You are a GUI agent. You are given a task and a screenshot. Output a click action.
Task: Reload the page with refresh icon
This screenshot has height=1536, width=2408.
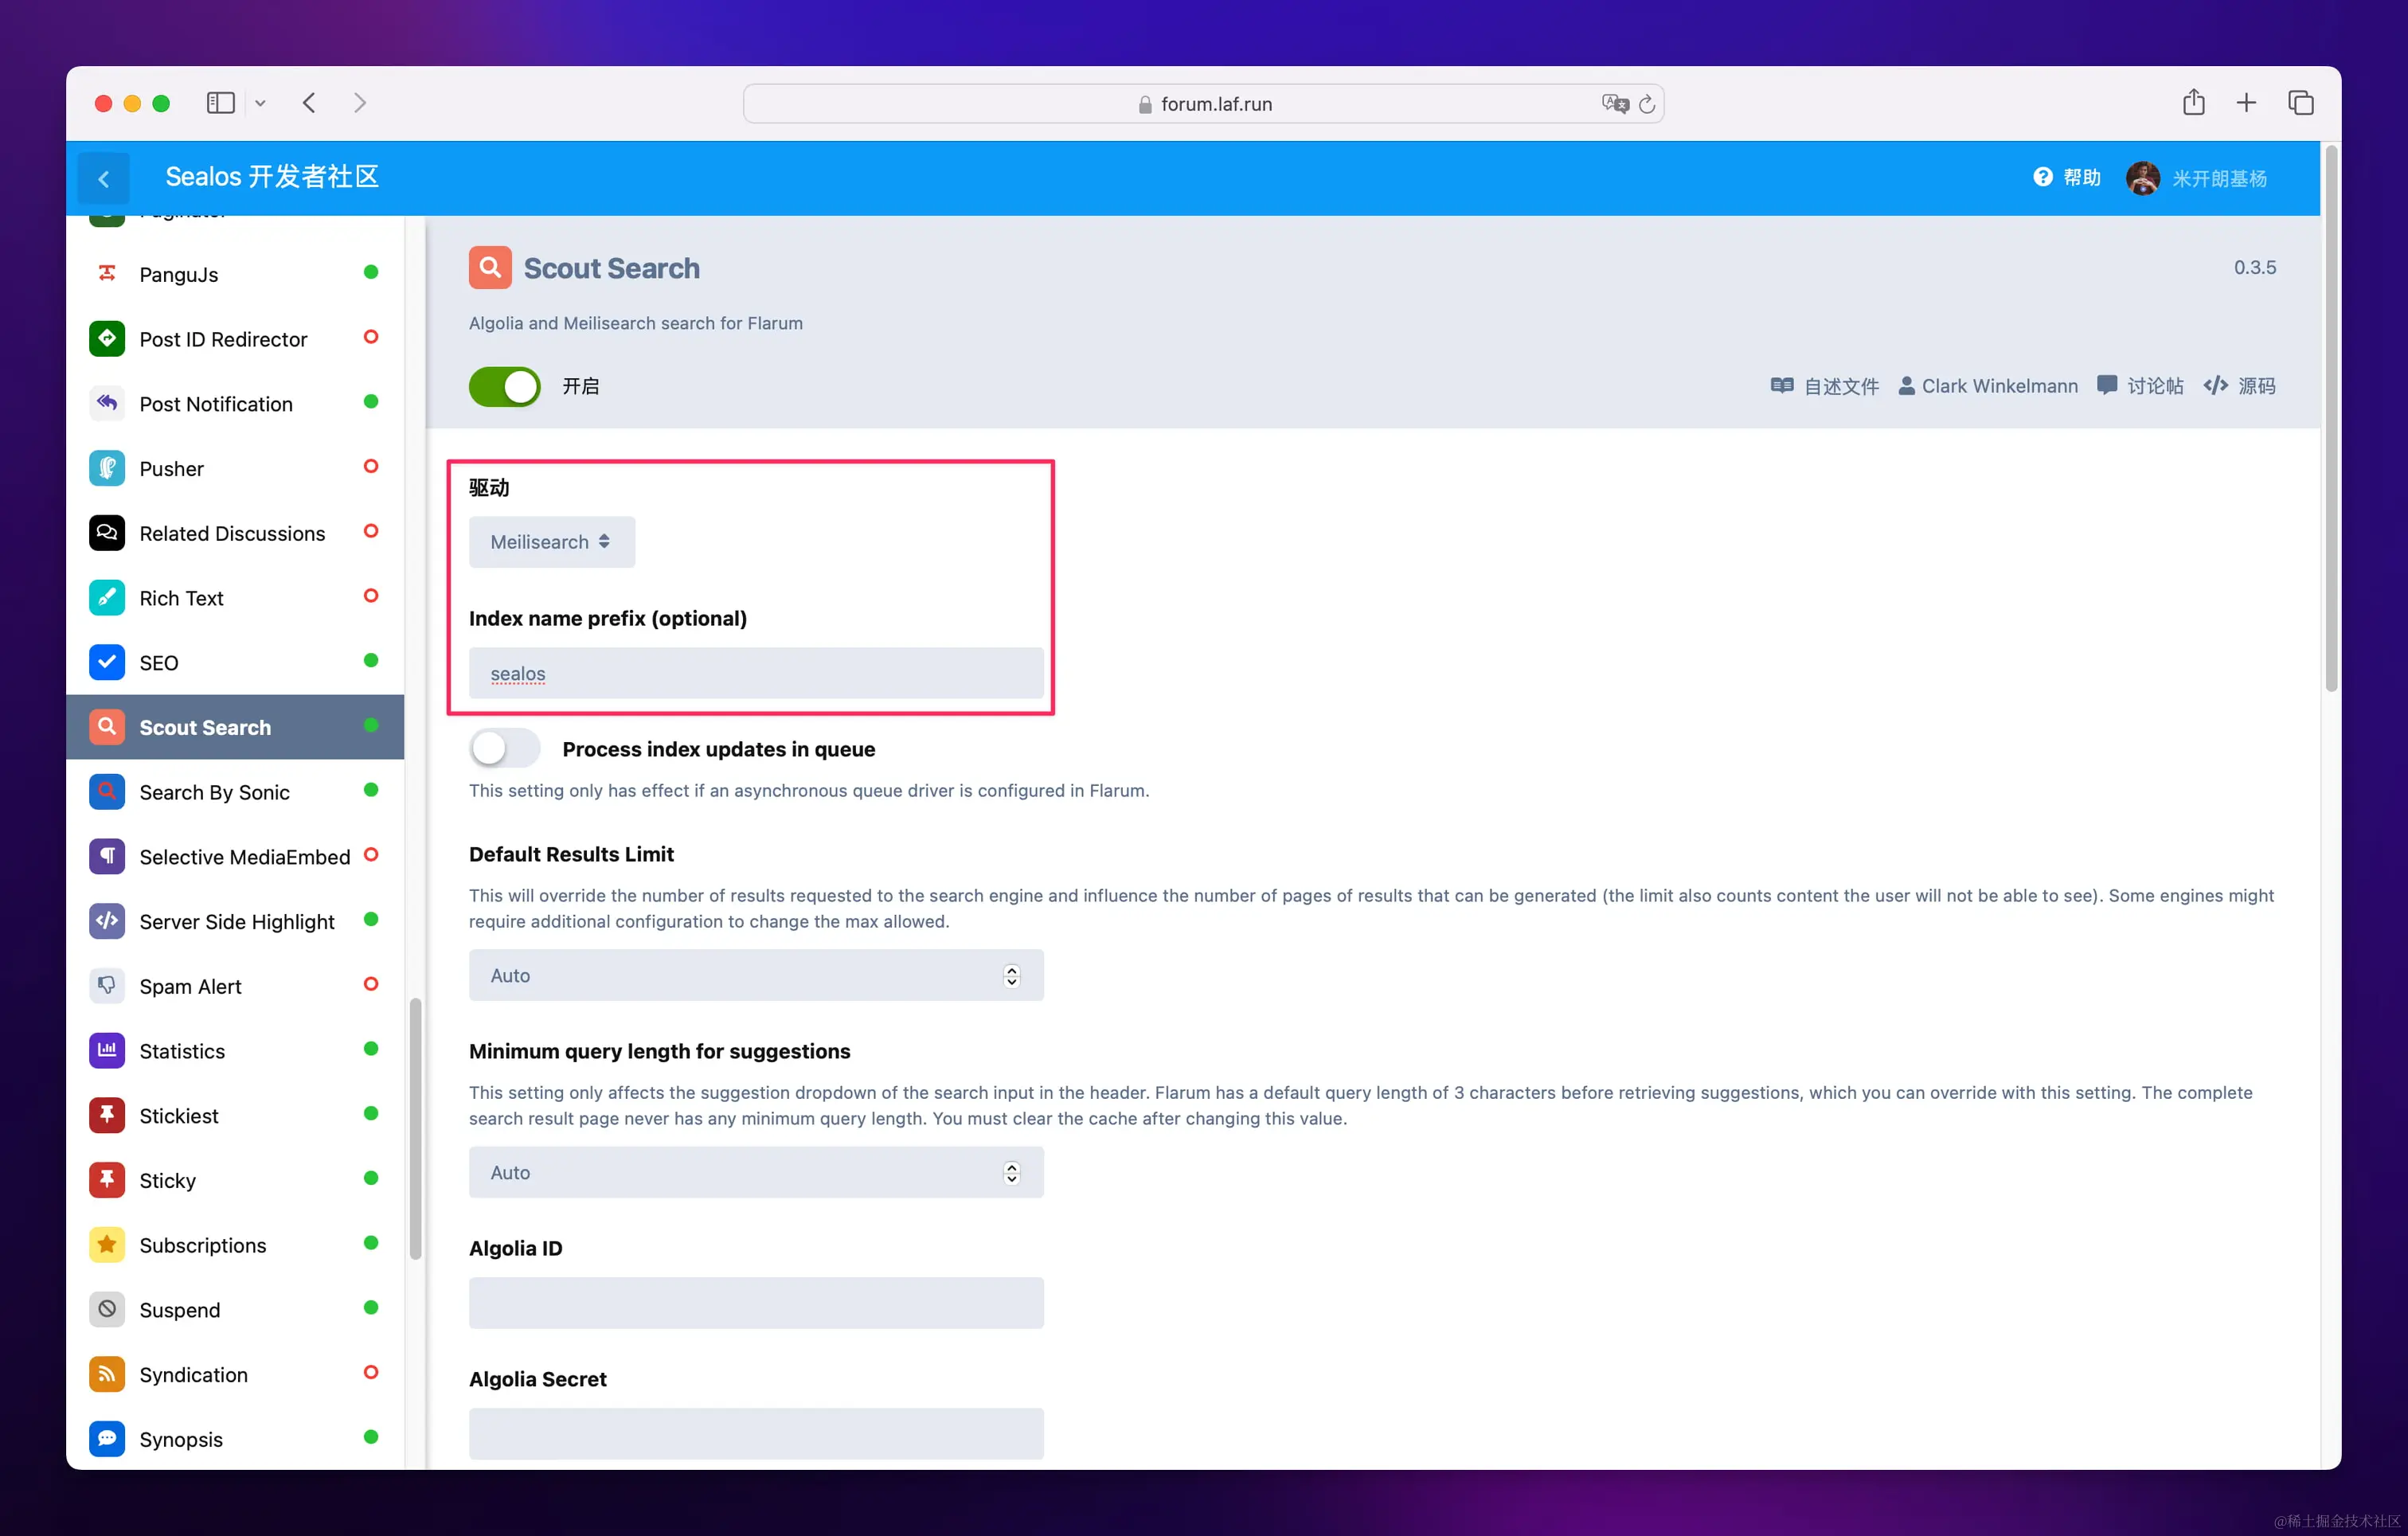(x=1647, y=104)
